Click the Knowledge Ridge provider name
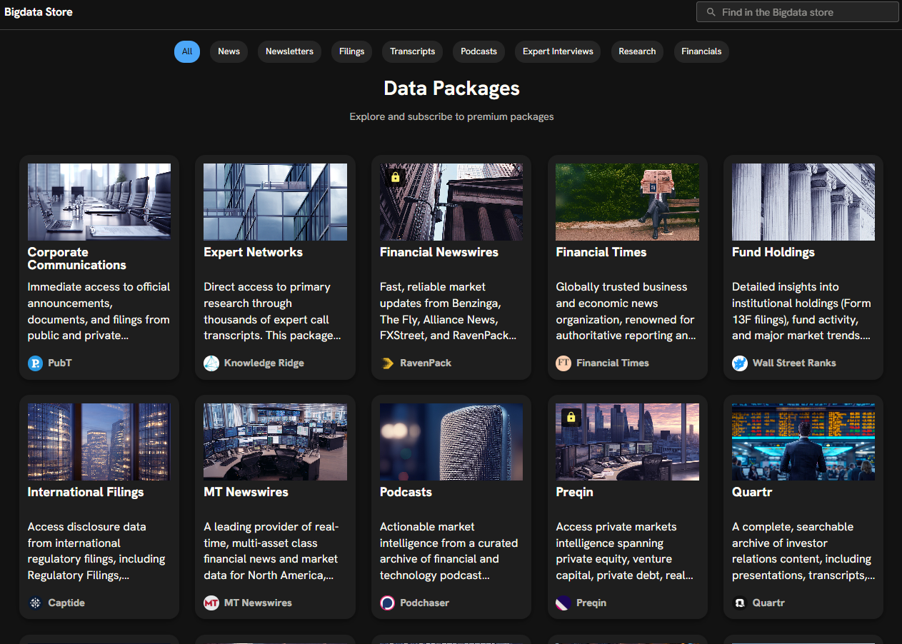Image resolution: width=902 pixels, height=644 pixels. coord(264,363)
